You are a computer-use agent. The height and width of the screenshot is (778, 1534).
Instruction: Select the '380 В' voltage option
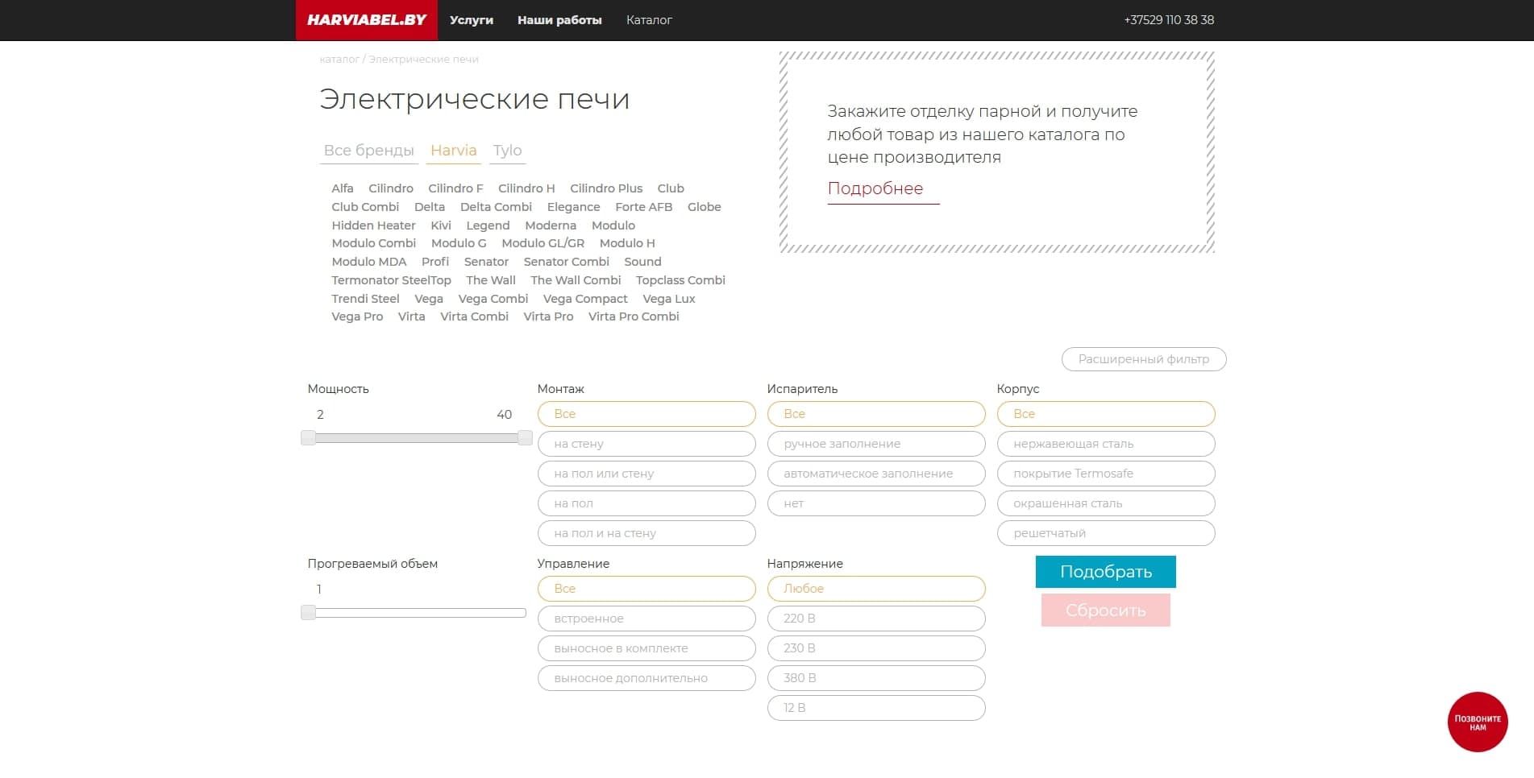[x=876, y=678]
